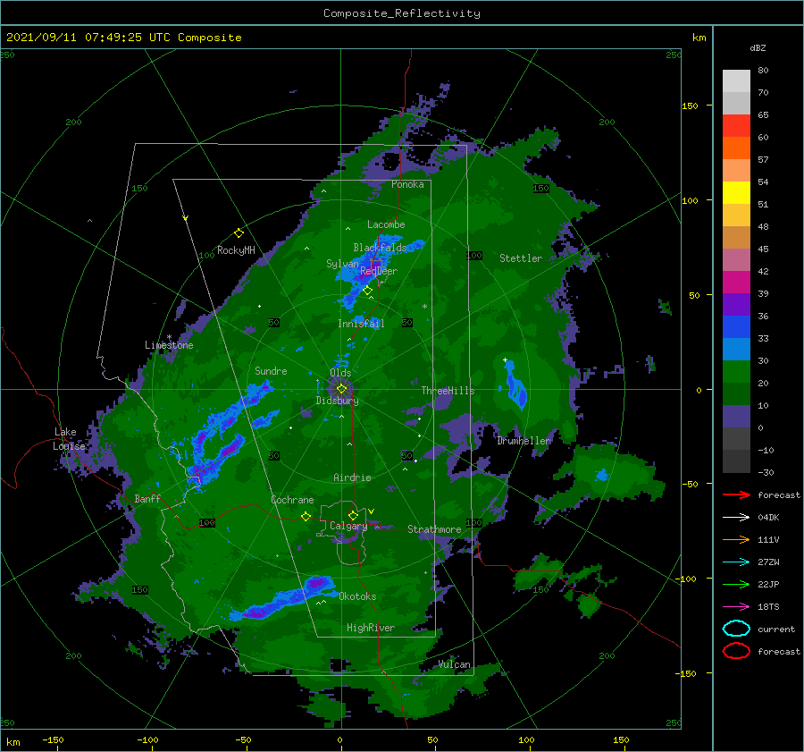Click the yellow diamond marker beside RockyMH

[239, 233]
